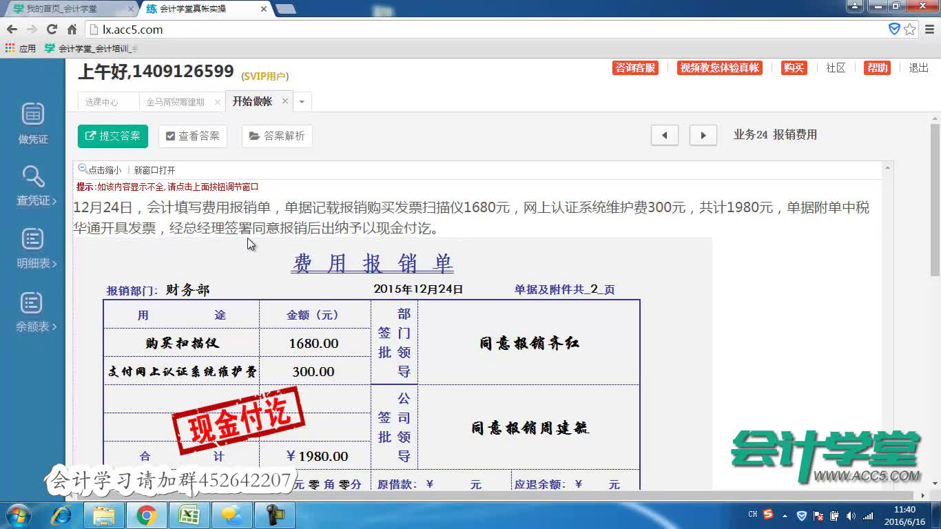Expand hidden icons in the system tray
941x529 pixels.
[x=785, y=515]
